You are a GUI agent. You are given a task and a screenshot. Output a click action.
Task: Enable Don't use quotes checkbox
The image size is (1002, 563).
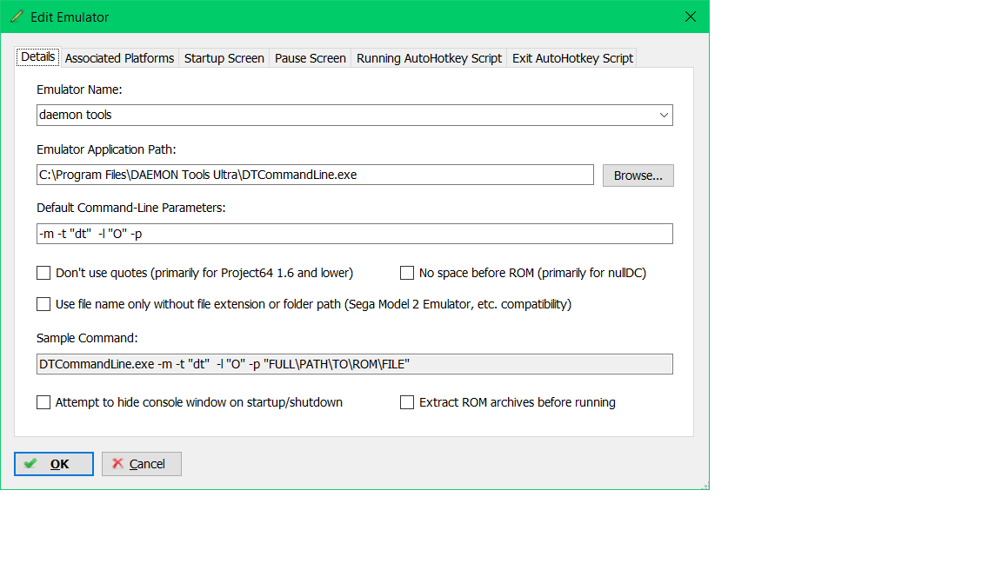pos(43,273)
